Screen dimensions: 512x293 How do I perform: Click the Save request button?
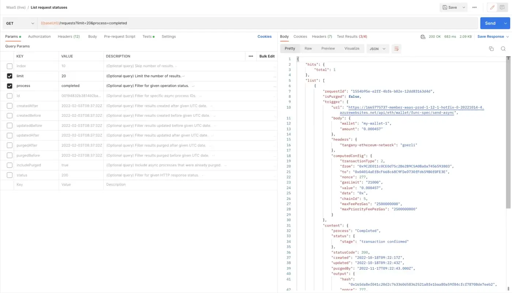click(x=449, y=7)
